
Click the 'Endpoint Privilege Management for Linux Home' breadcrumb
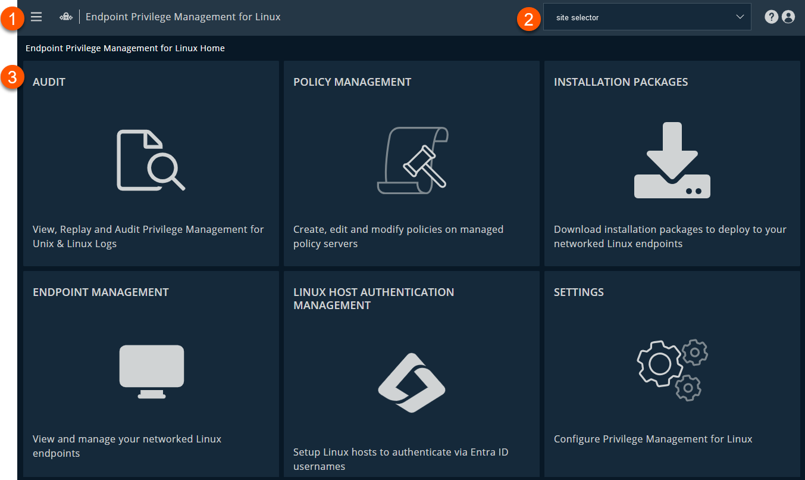tap(125, 48)
